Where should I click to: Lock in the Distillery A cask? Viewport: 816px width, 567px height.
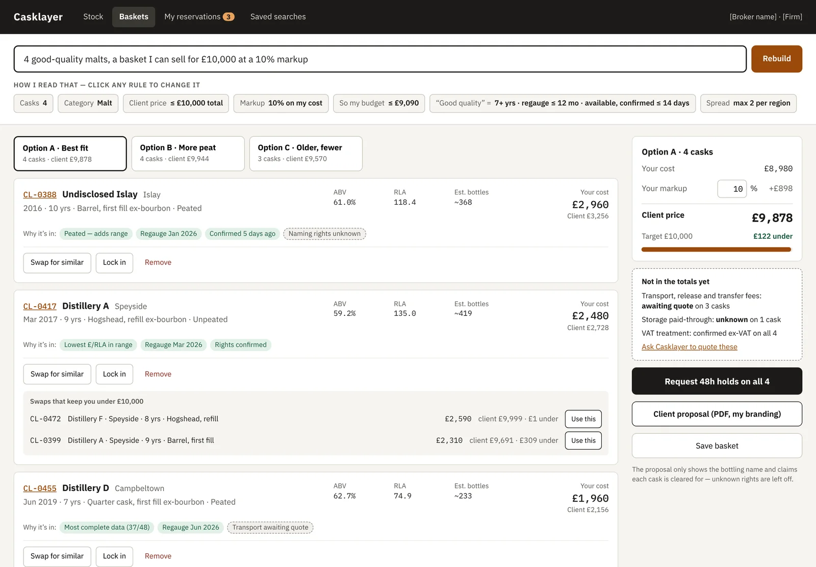[114, 374]
